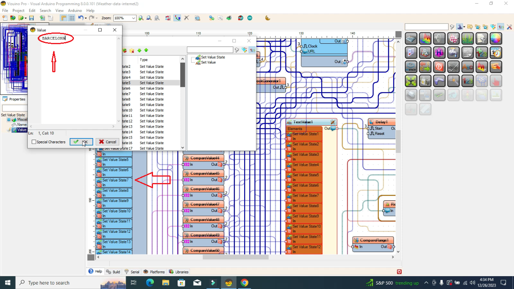Image resolution: width=514 pixels, height=289 pixels.
Task: Select the calendar clock date/time category
Action: [496, 53]
